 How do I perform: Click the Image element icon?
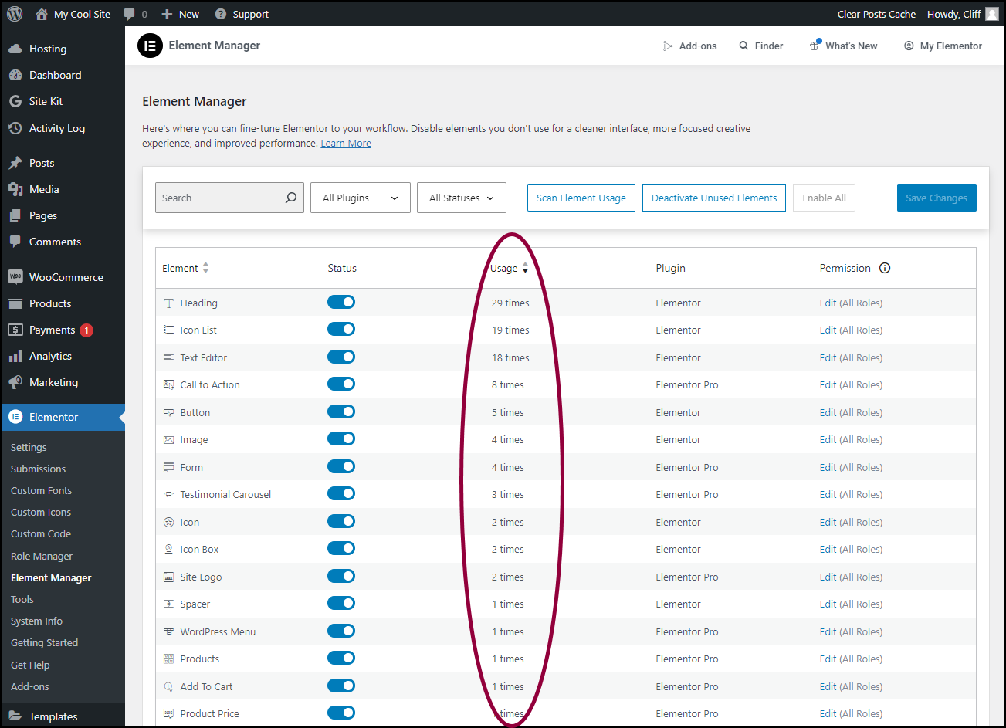tap(168, 439)
